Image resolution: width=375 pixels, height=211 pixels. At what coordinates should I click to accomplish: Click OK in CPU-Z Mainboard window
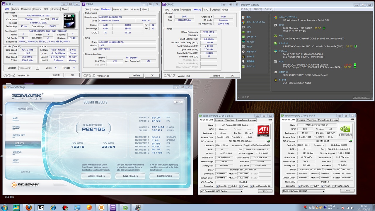coord(152,76)
